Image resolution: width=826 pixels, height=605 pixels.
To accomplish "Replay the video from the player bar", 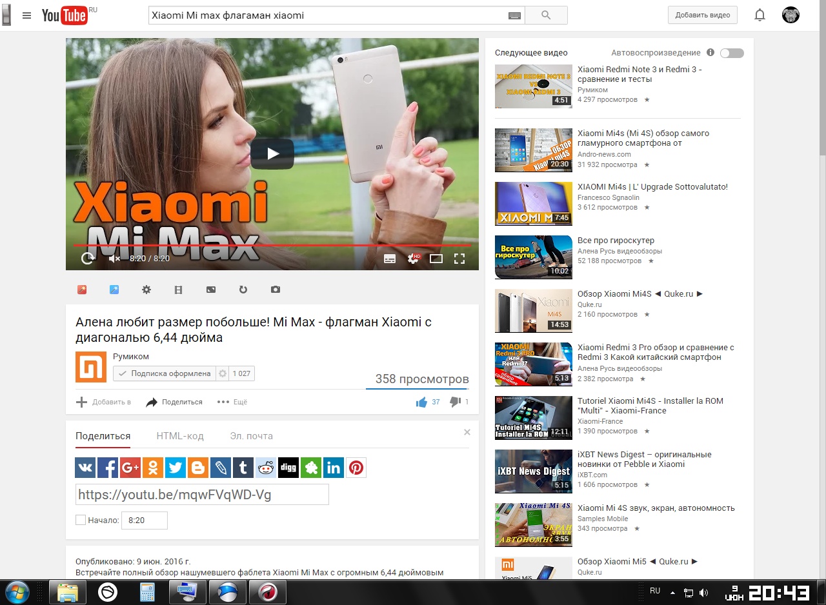I will click(88, 259).
